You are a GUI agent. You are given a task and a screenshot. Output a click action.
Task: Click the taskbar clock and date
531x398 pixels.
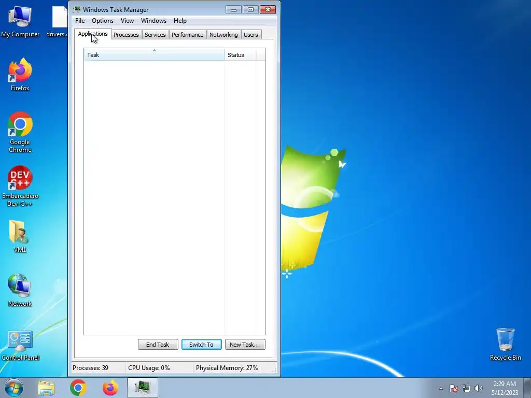pyautogui.click(x=505, y=388)
